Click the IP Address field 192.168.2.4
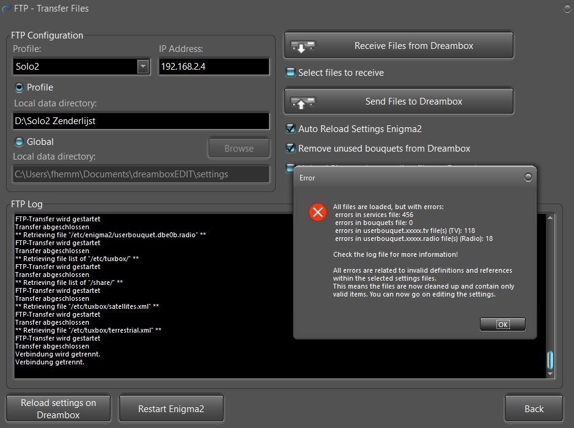574x428 pixels. 214,67
